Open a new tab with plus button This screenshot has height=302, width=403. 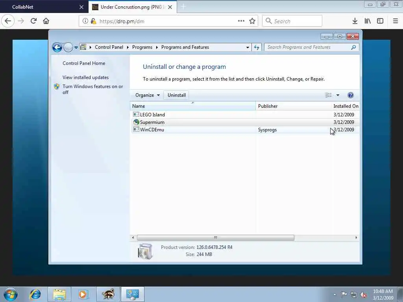[183, 7]
